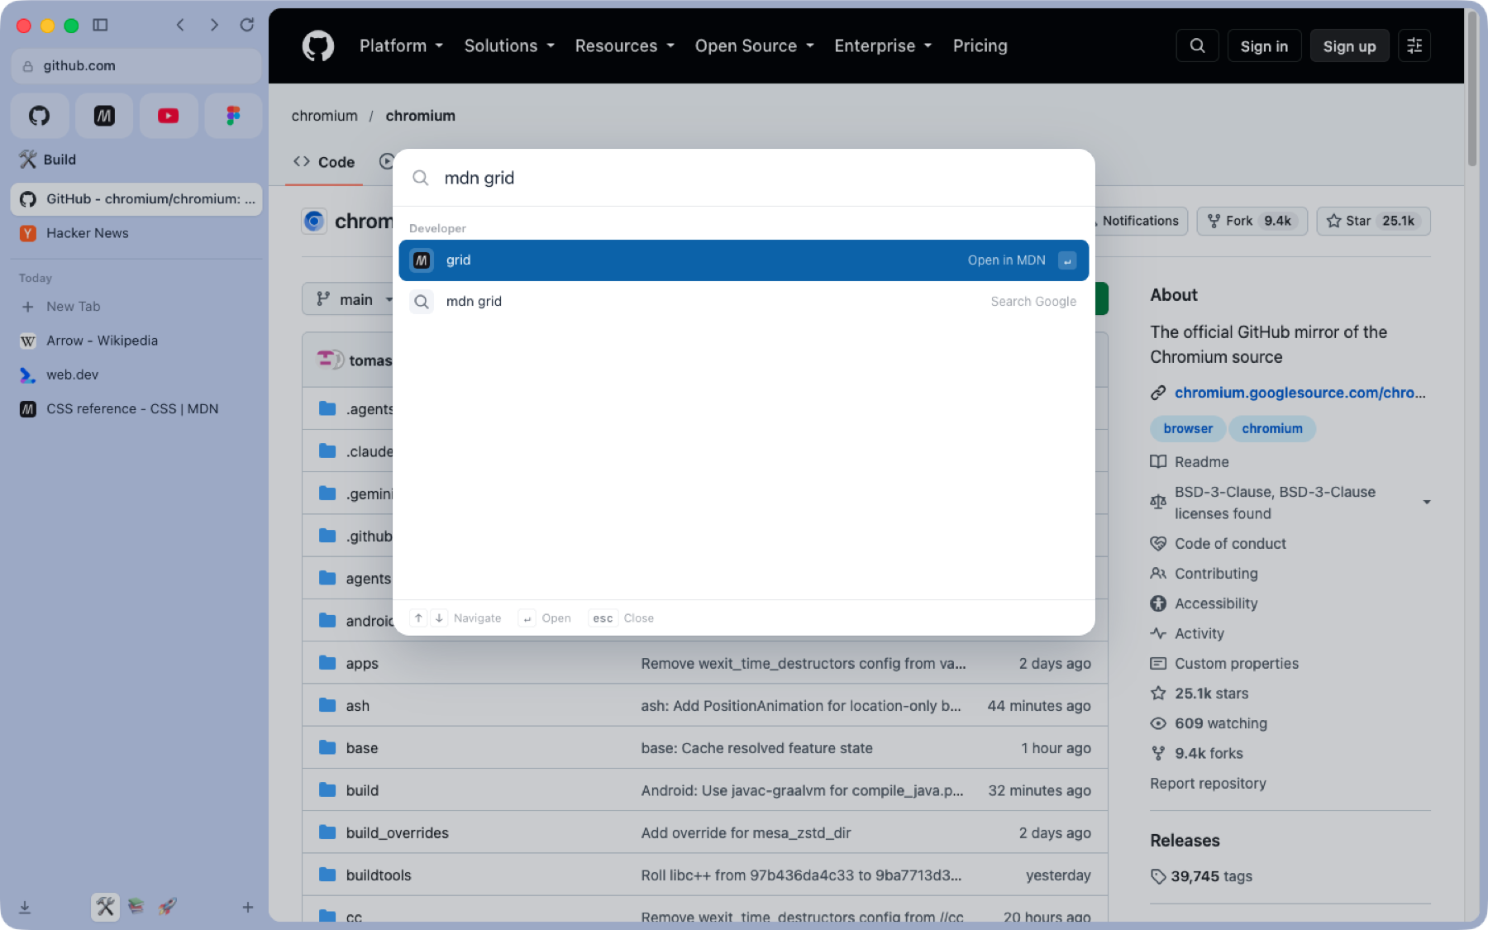This screenshot has width=1488, height=930.
Task: Expand the Open Source menu
Action: (755, 45)
